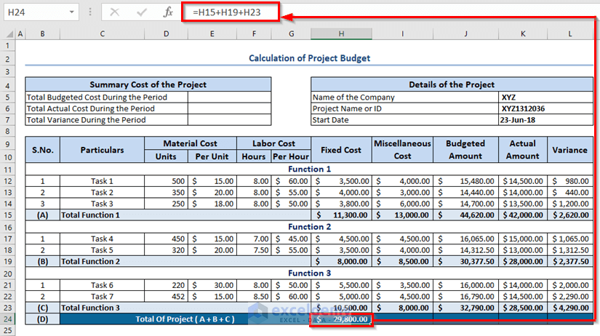The height and width of the screenshot is (336, 600).
Task: Click the Insert Function fx icon
Action: point(167,12)
